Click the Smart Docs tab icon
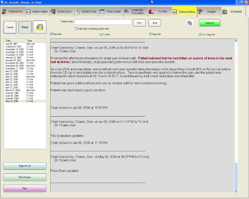Image resolution: width=249 pixels, height=199 pixels. [53, 12]
